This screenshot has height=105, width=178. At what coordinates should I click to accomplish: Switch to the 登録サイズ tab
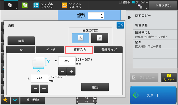(108, 50)
